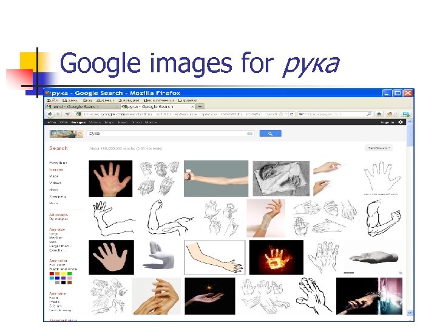This screenshot has height=328, width=437.
Task: Pick the purple color filter swatch
Action: pyautogui.click(x=64, y=278)
